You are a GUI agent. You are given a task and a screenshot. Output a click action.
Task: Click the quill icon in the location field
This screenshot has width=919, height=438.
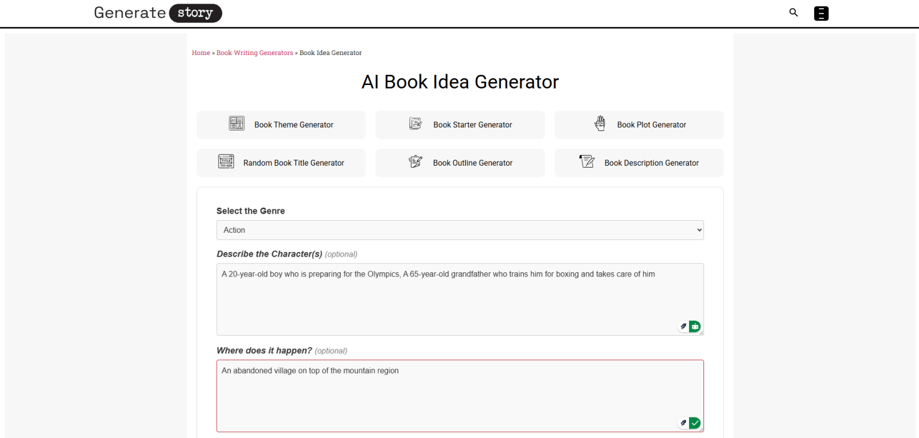click(683, 422)
